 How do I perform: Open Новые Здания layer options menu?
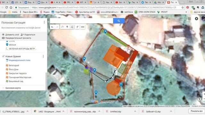pos(43,56)
